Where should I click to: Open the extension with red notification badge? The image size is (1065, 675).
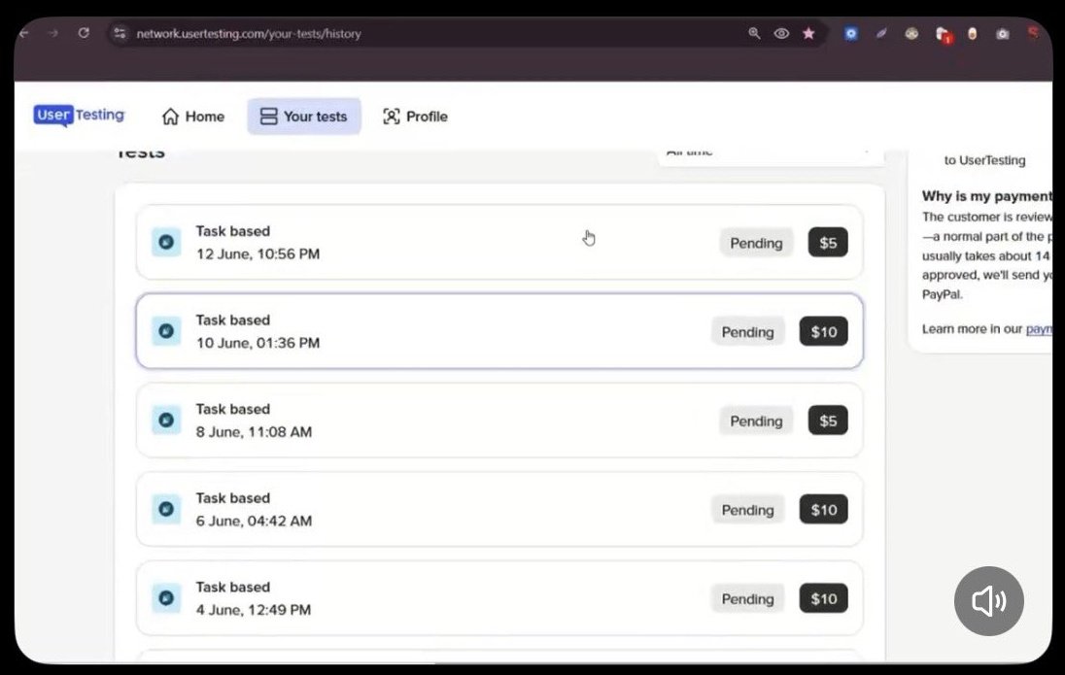tap(944, 34)
